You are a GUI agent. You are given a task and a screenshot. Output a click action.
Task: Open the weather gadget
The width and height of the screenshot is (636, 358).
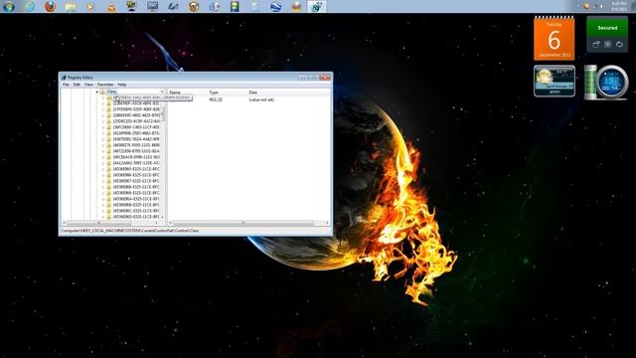[x=555, y=82]
